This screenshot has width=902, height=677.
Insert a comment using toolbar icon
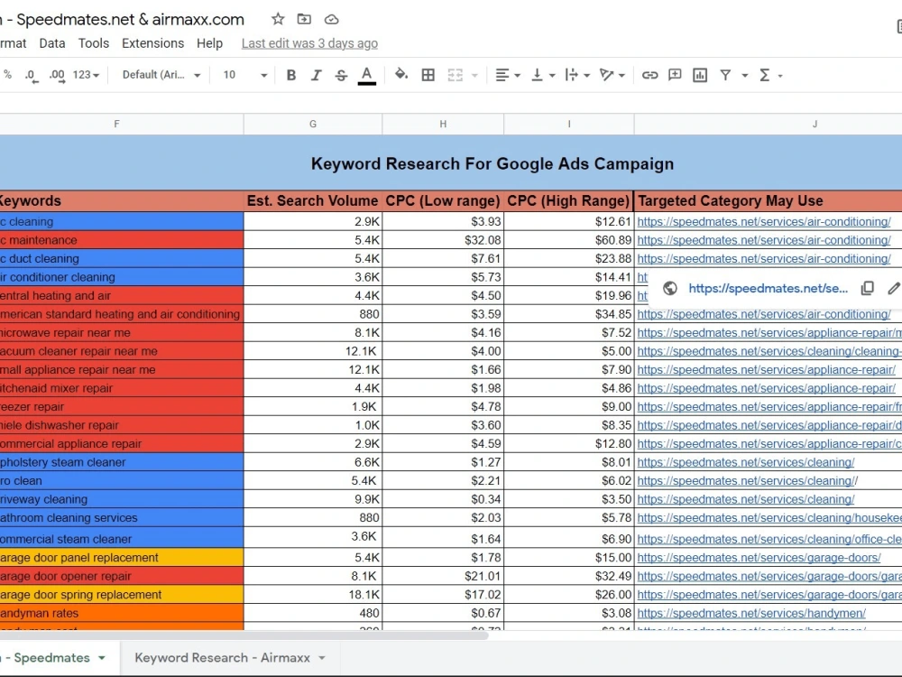[x=675, y=75]
